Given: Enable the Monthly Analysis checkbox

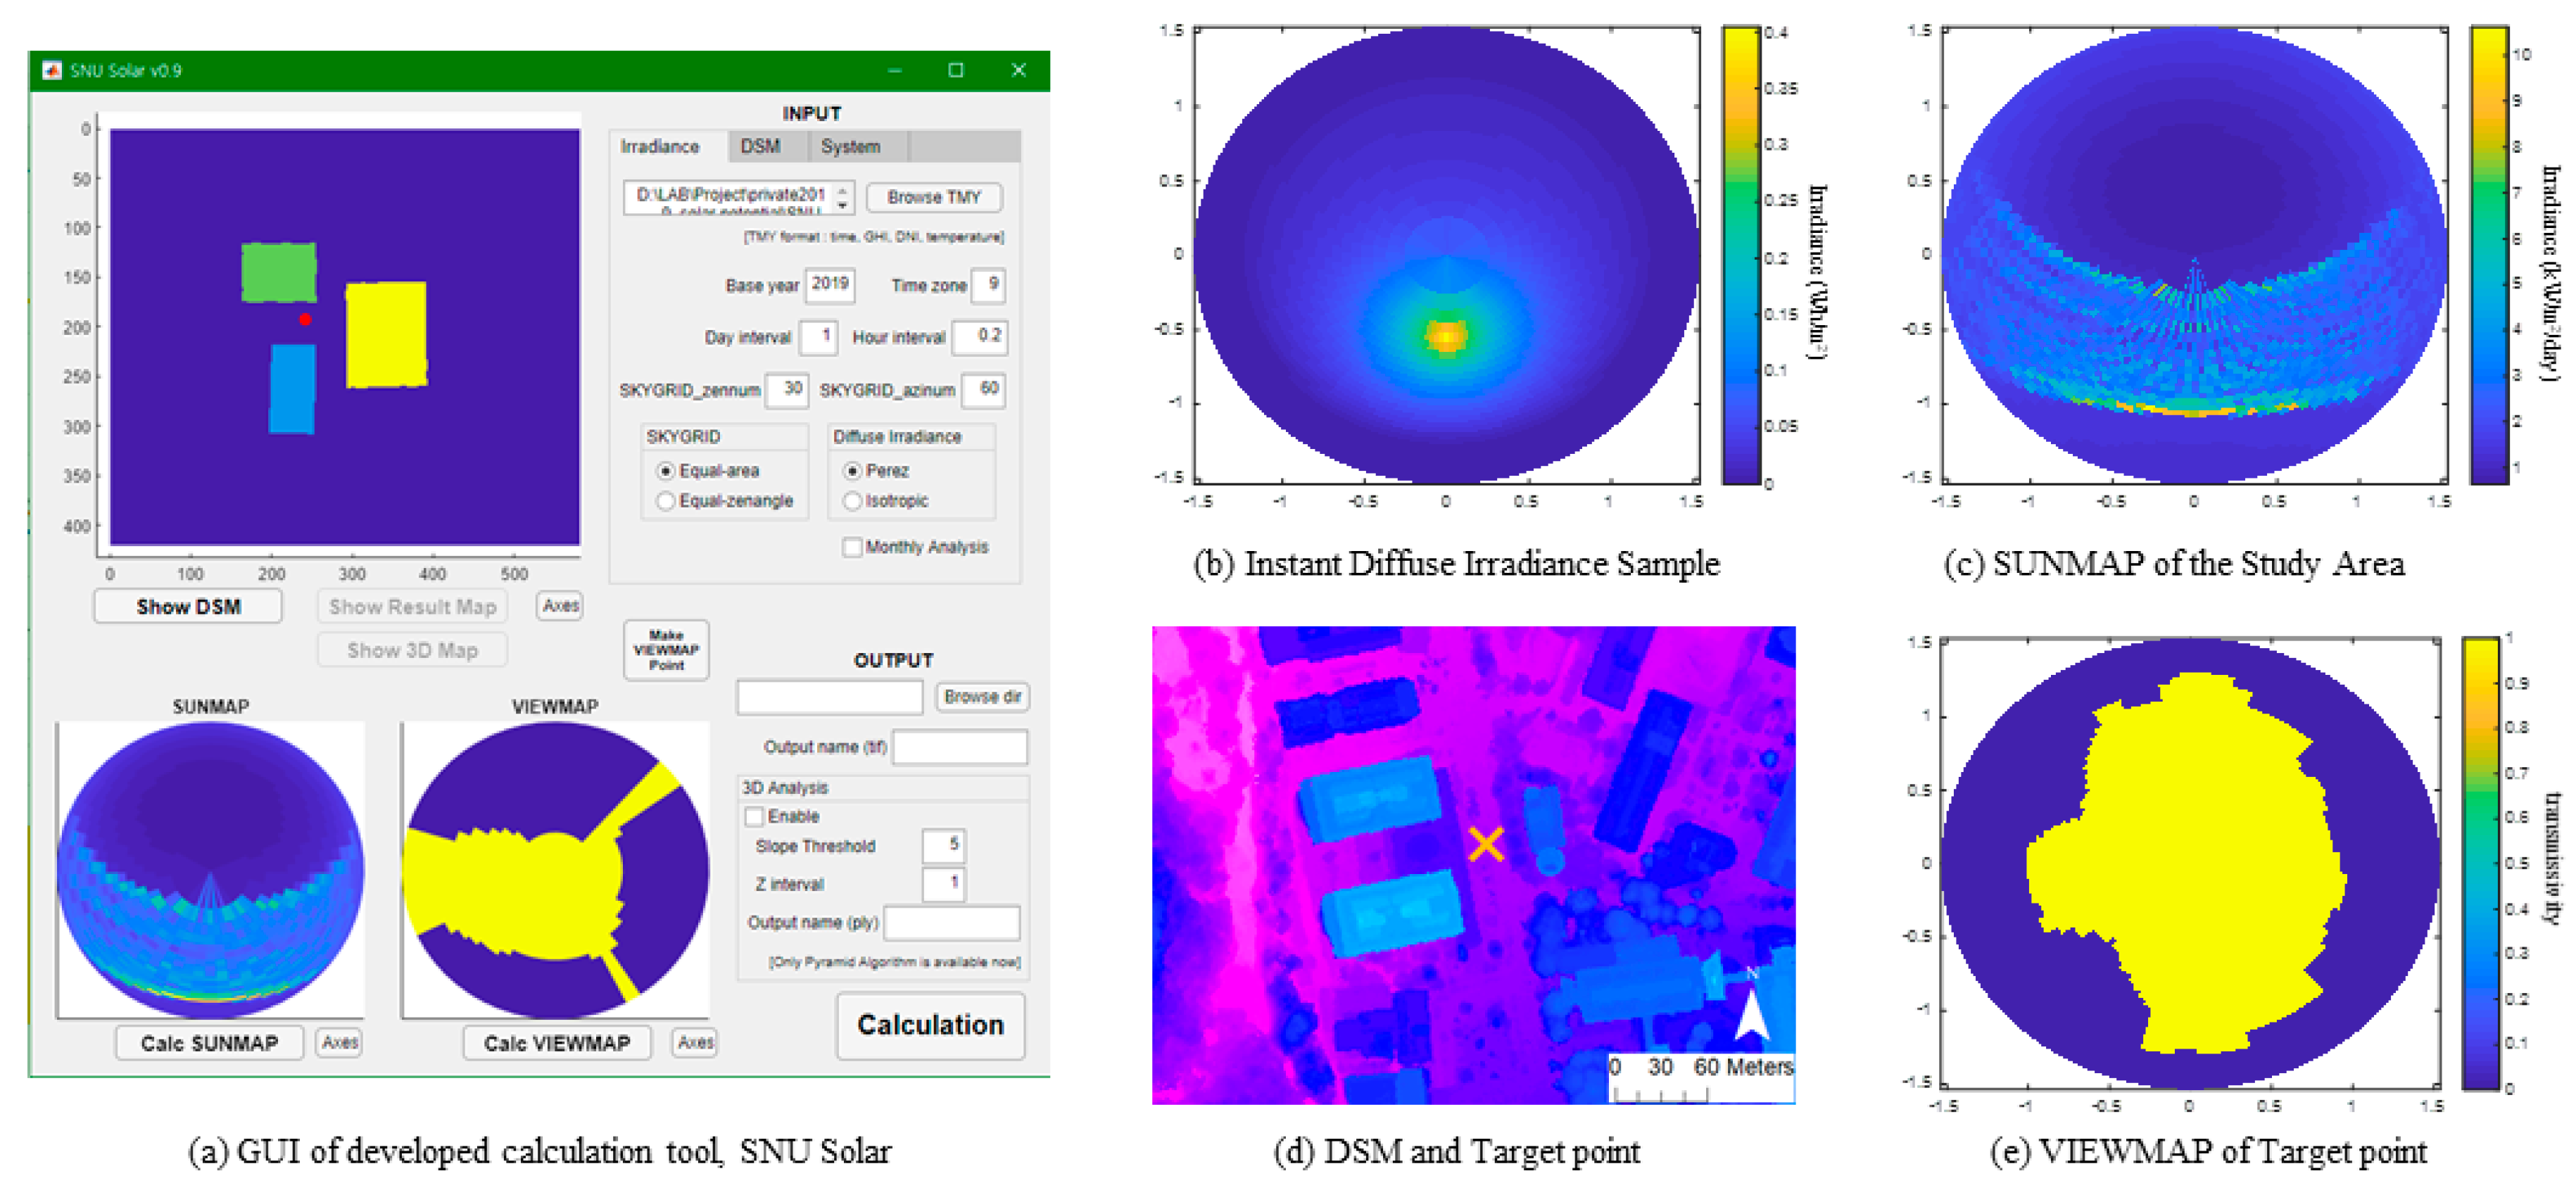Looking at the screenshot, I should (852, 547).
